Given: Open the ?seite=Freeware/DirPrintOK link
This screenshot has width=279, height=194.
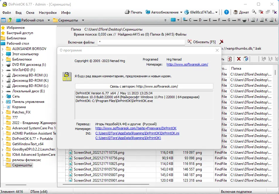Looking at the screenshot, I should coord(136,128).
